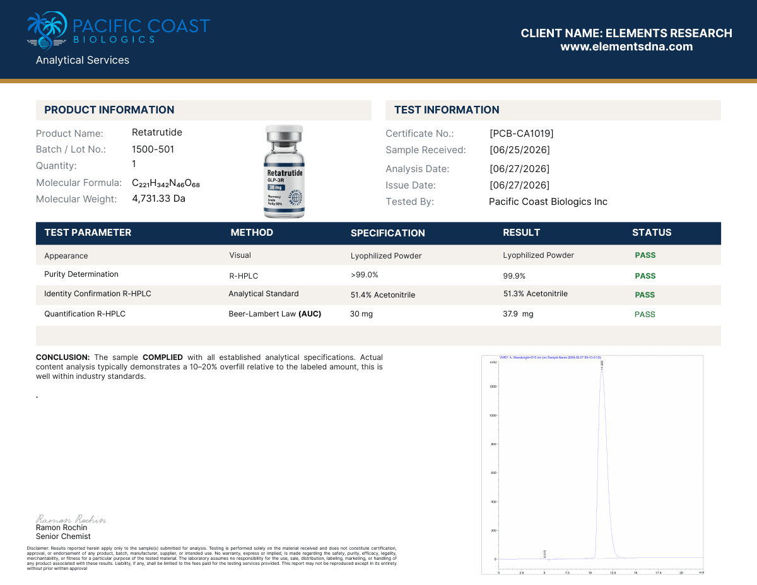Click sample received date [06/25/2026]

coord(520,150)
